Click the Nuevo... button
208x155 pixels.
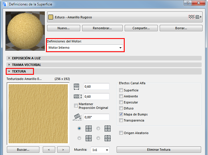point(63,28)
